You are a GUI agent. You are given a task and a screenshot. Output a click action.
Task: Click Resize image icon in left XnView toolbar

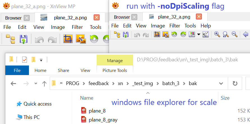(81, 39)
